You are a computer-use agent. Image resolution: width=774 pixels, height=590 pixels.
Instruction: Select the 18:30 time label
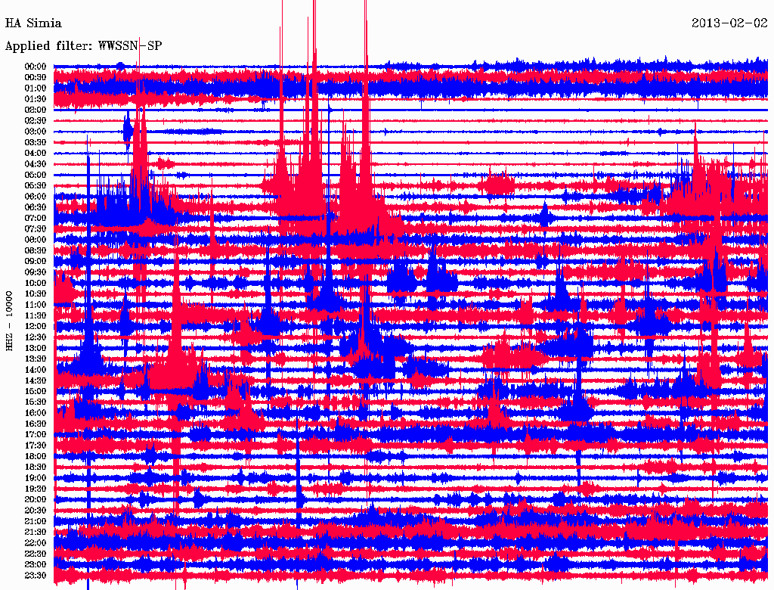[35, 467]
